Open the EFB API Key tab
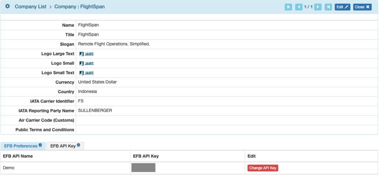The image size is (379, 176). click(x=63, y=146)
